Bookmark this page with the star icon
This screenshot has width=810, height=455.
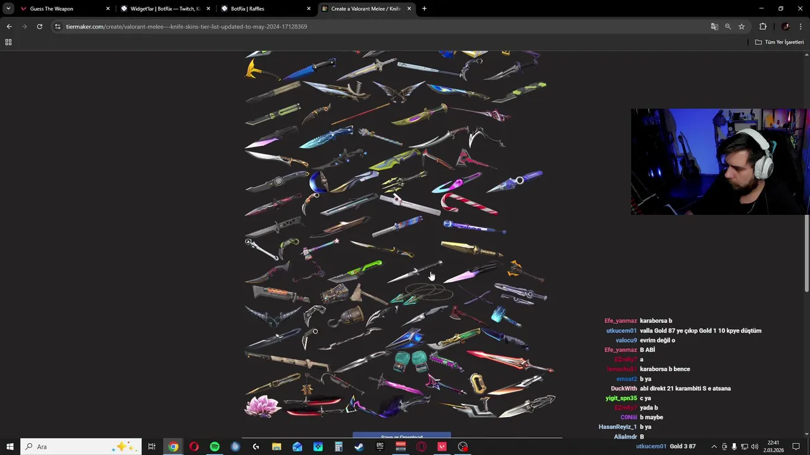(x=742, y=27)
